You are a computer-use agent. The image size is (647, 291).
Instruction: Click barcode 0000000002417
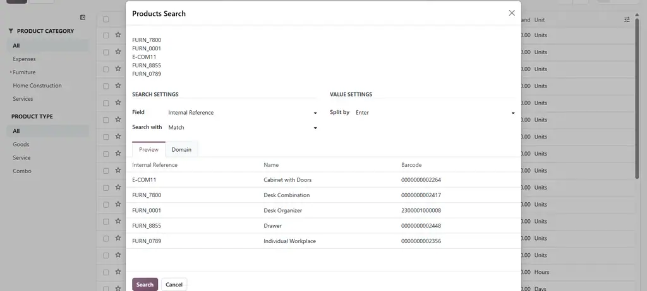421,195
